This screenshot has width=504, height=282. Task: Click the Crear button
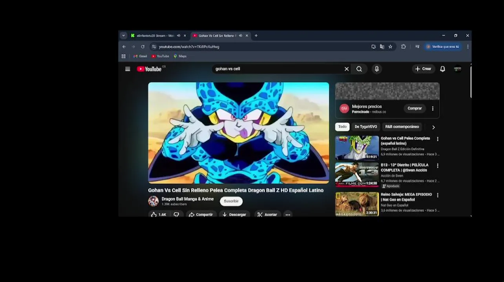(423, 69)
